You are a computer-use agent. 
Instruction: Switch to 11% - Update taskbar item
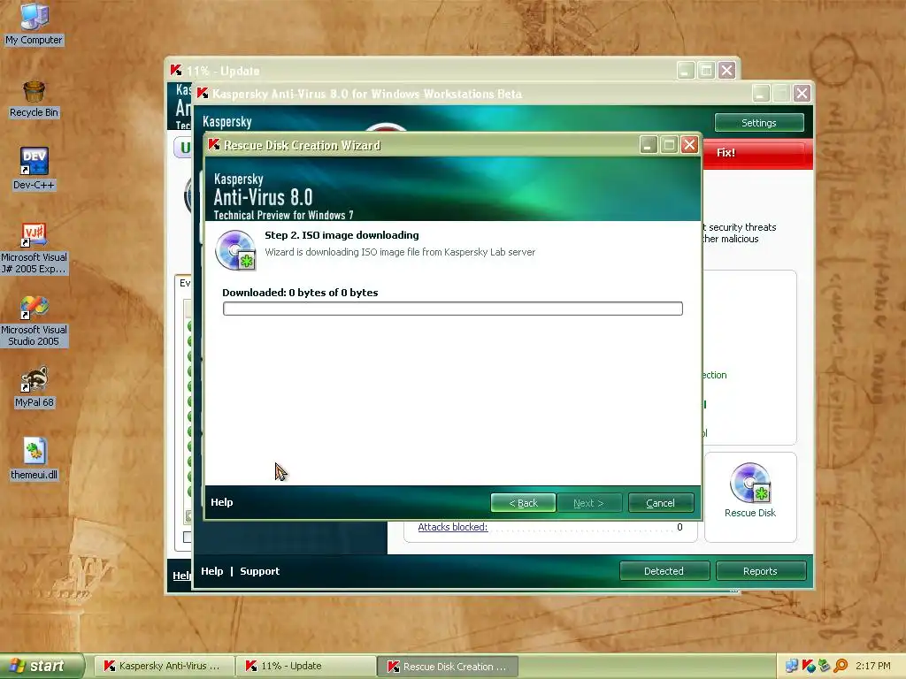[305, 666]
